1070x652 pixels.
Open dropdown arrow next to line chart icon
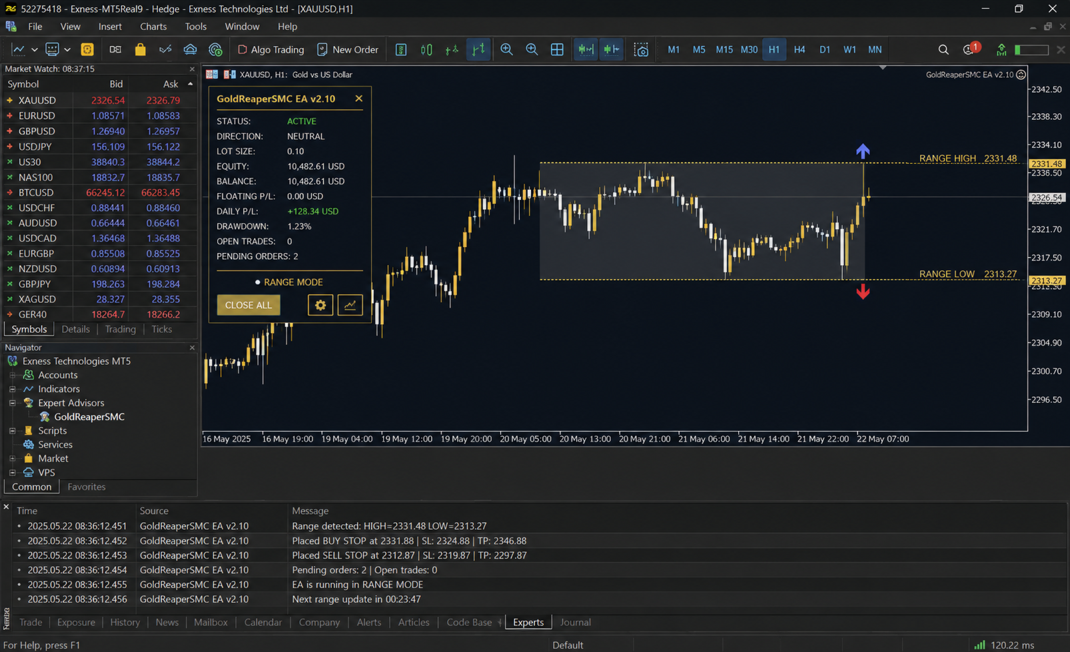click(x=34, y=50)
